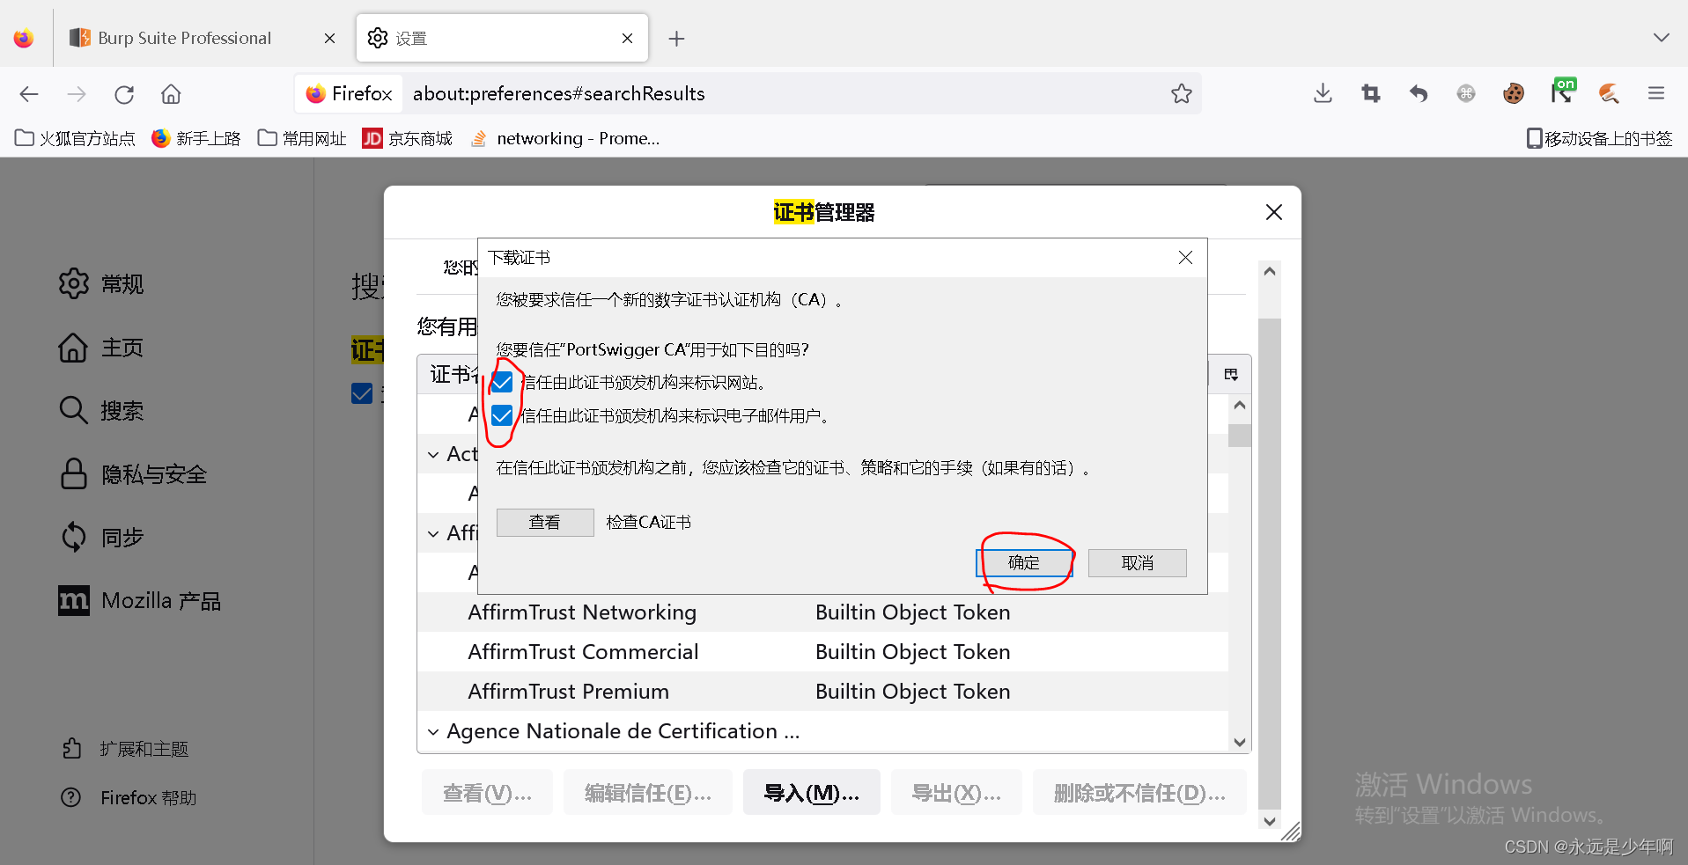Click the screenshot crop toolbar icon
1688x865 pixels.
pyautogui.click(x=1371, y=93)
